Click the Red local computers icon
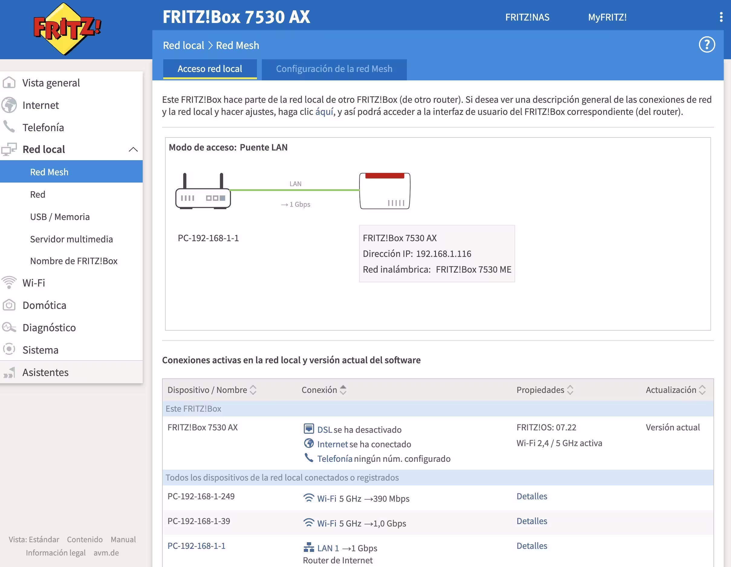Viewport: 731px width, 567px height. pos(9,149)
